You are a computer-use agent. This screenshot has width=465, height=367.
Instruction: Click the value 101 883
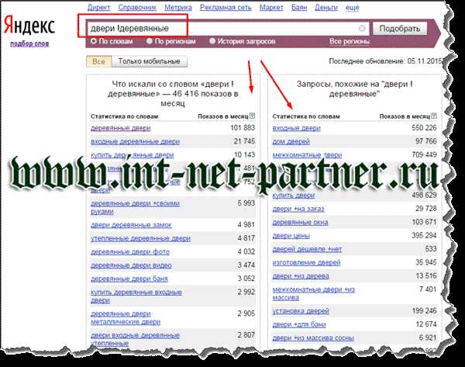coord(243,128)
